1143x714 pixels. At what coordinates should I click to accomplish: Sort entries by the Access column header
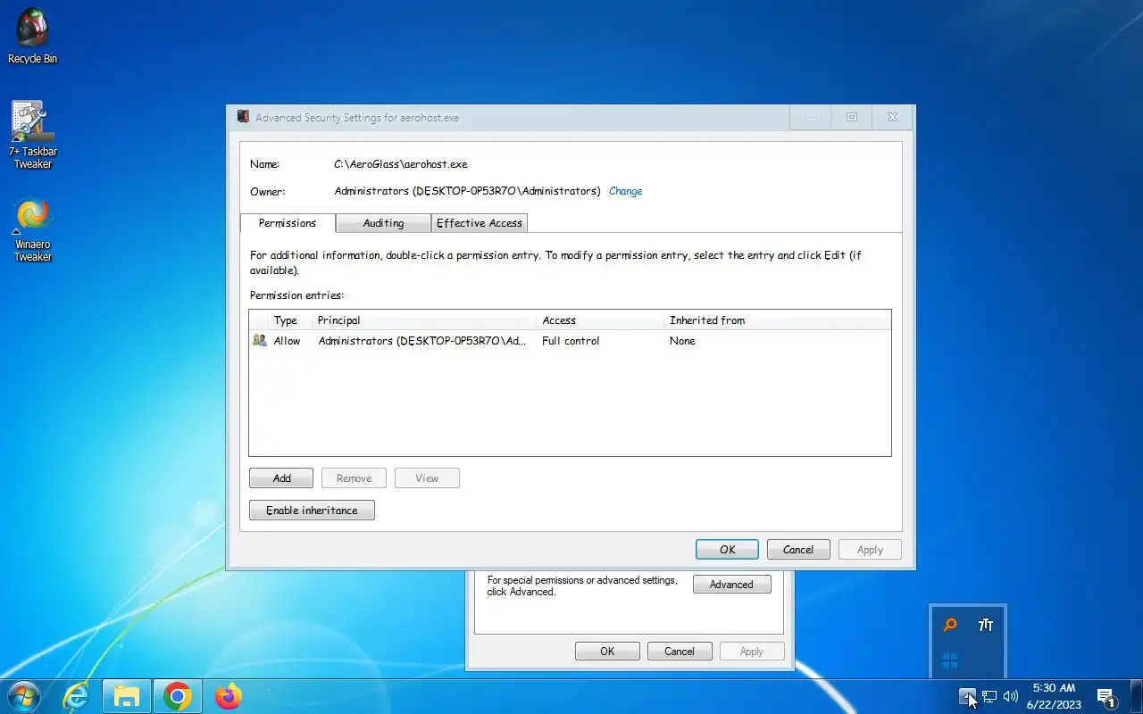(600, 320)
